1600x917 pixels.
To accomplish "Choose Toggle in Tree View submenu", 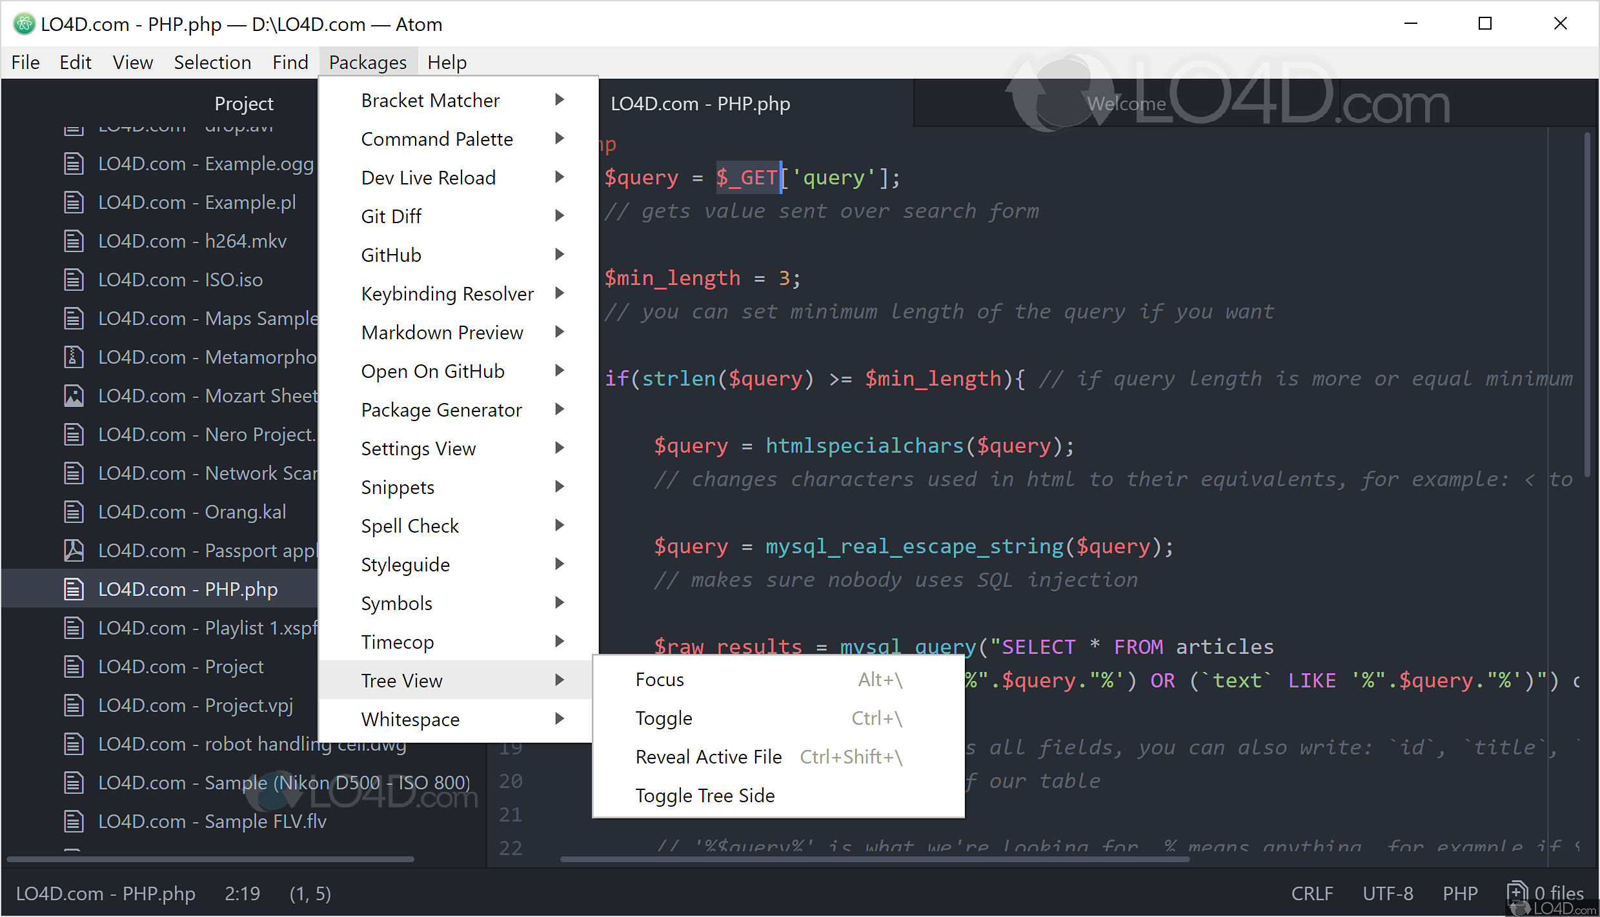I will click(x=778, y=718).
